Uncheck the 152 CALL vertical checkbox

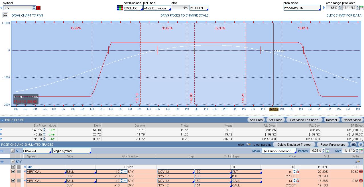click(13, 181)
